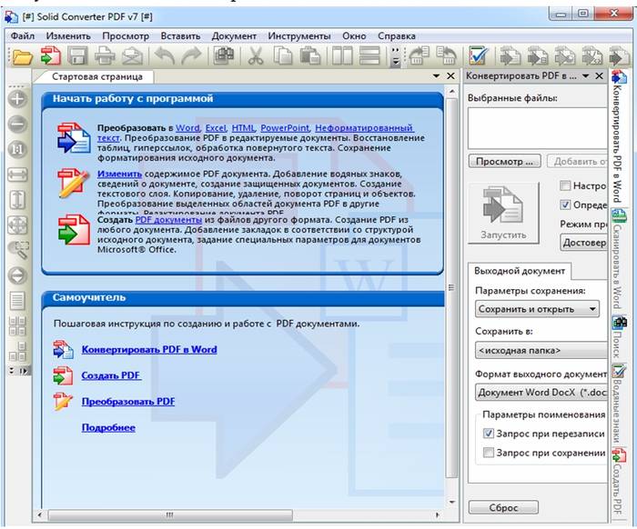Click the 'PowerPoint' conversion link
The width and height of the screenshot is (637, 529).
[285, 128]
